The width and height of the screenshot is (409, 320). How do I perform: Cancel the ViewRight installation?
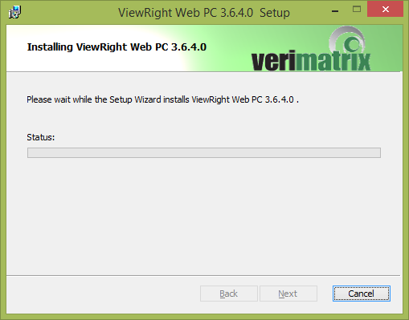tap(362, 294)
